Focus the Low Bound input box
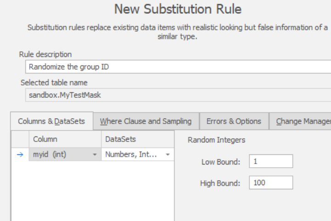This screenshot has width=331, height=221. 271,162
